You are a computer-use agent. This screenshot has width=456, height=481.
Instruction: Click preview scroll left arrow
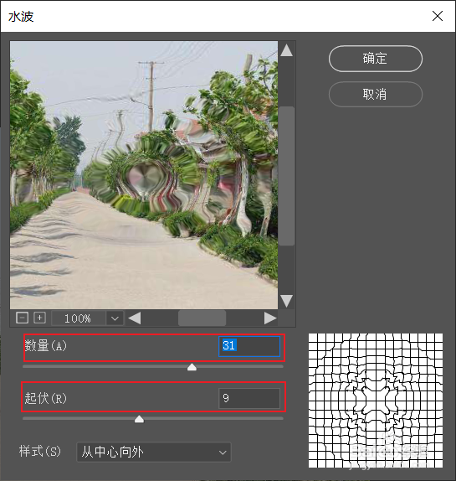point(135,318)
